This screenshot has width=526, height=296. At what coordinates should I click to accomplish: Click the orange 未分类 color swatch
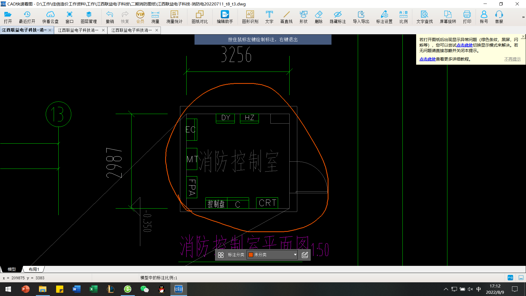coord(251,255)
